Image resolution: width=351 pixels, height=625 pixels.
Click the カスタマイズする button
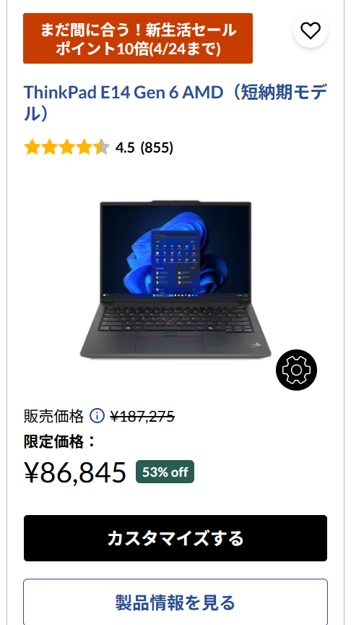(175, 538)
